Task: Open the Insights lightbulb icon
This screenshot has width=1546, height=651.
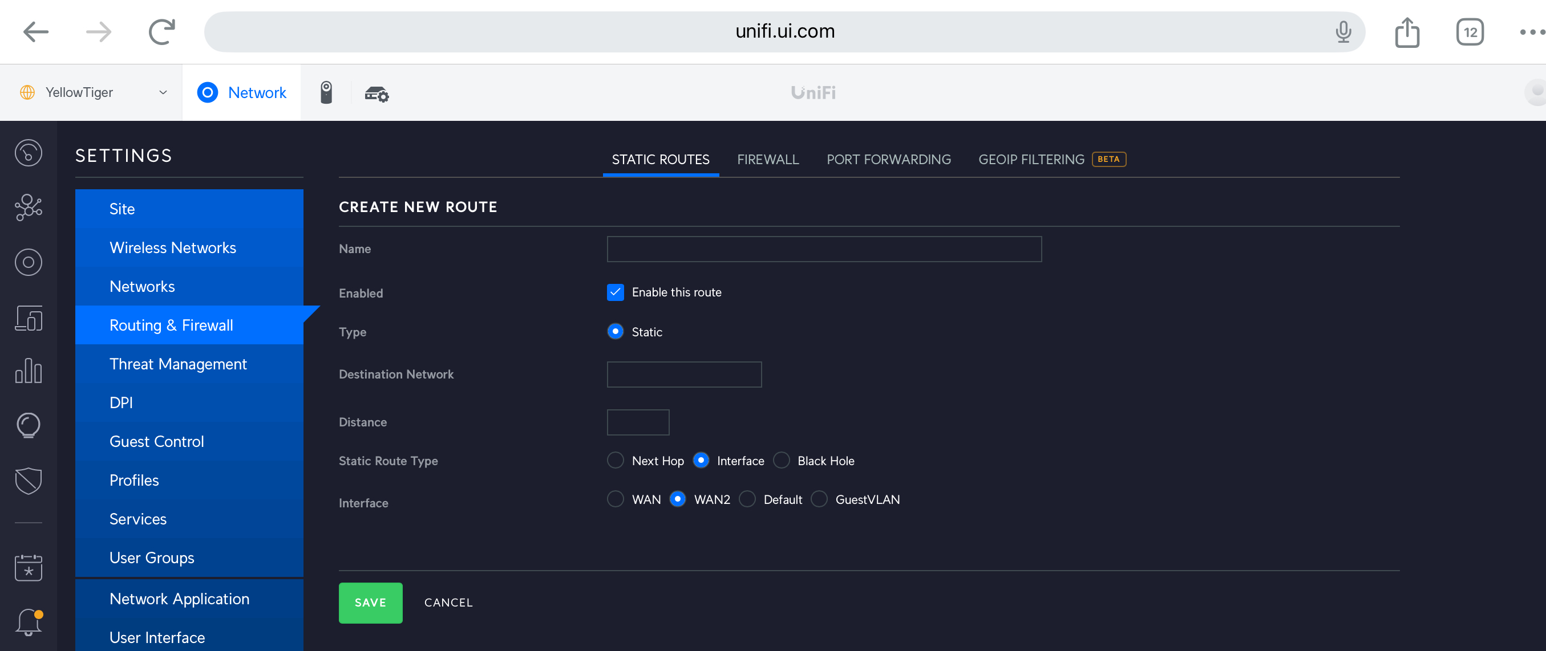Action: [x=28, y=426]
